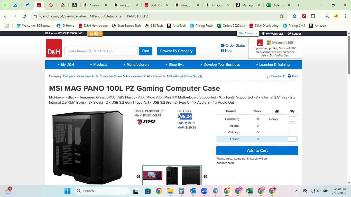Screen dimensions: 351x197
Task: Open the bookmarks apps grid icon
Action: click(7, 26)
